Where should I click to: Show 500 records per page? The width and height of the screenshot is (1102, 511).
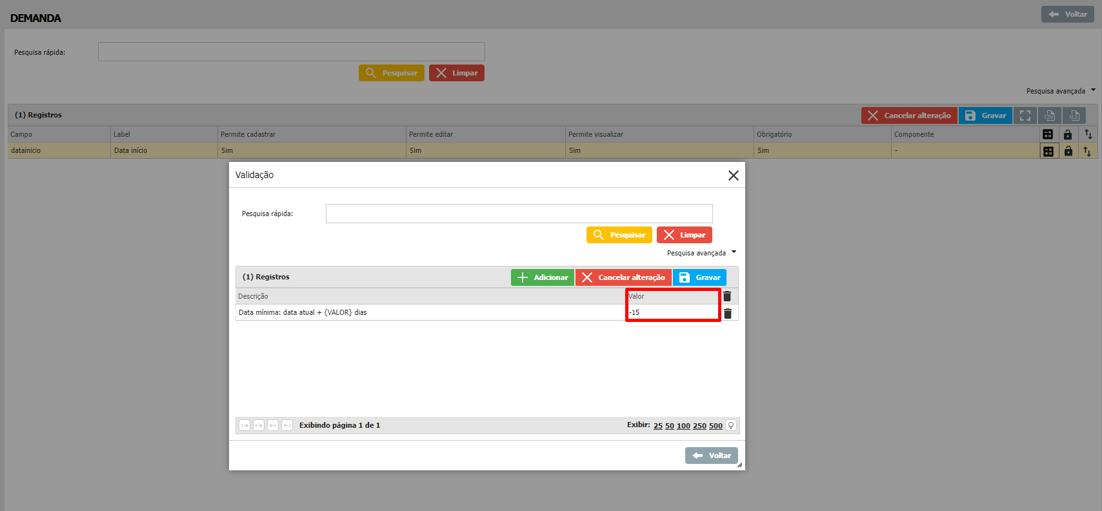pos(716,426)
